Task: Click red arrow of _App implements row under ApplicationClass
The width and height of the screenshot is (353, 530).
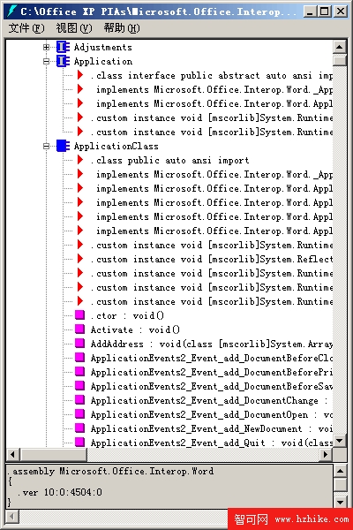Action: pos(80,174)
